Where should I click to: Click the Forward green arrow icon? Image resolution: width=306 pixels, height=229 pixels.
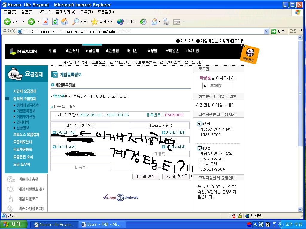coord(31,21)
